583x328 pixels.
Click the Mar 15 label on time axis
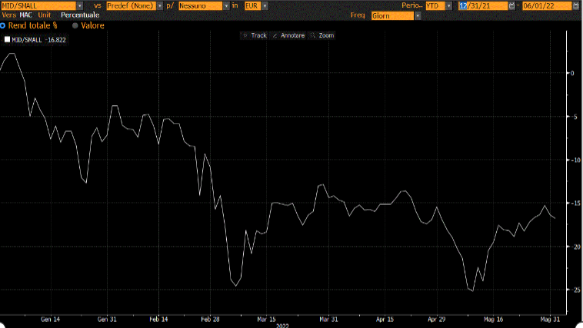[266, 318]
